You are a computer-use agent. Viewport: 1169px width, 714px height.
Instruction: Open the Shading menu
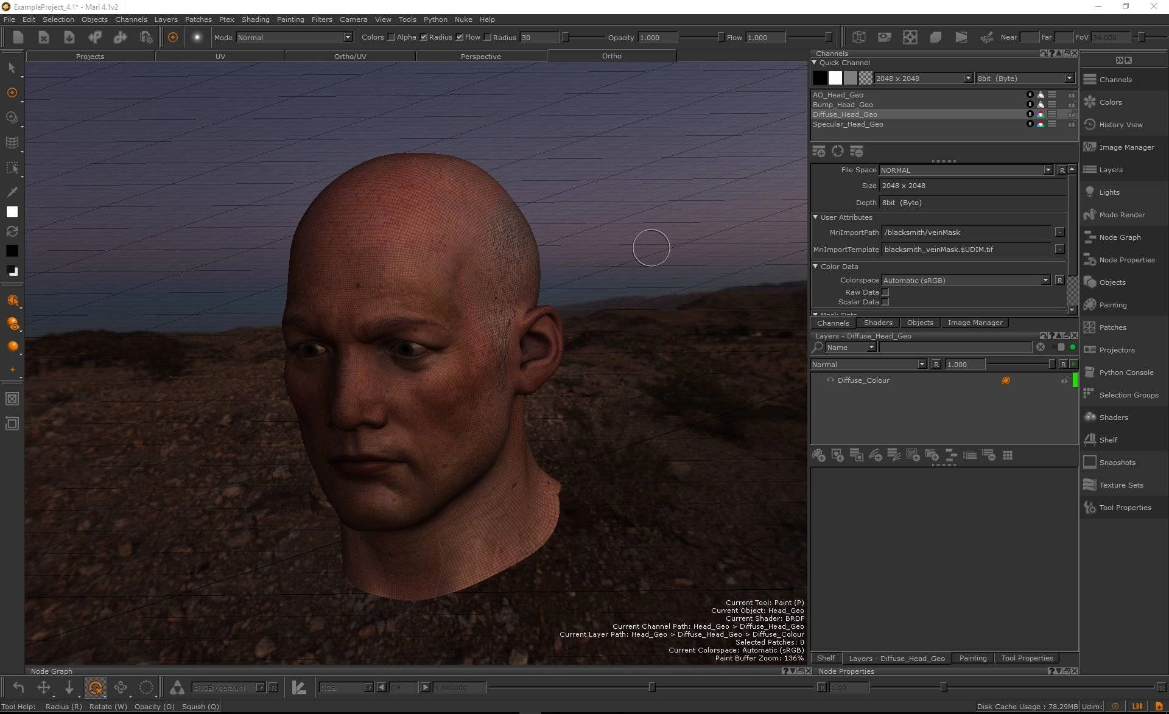point(255,19)
